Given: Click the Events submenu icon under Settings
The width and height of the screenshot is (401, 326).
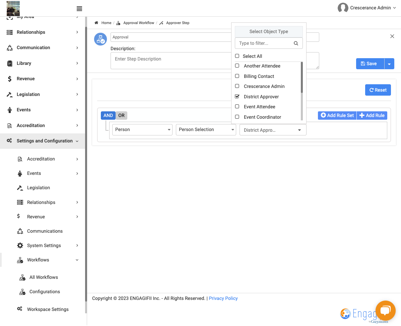Looking at the screenshot, I should tap(20, 174).
